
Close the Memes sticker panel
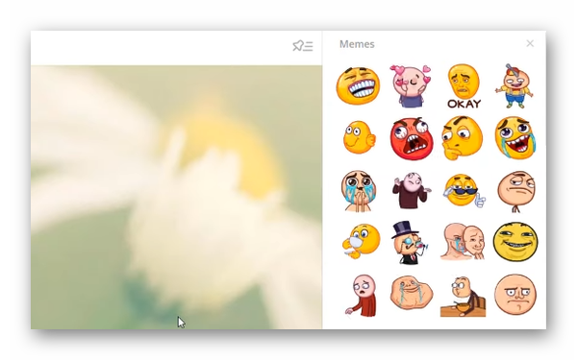[530, 44]
